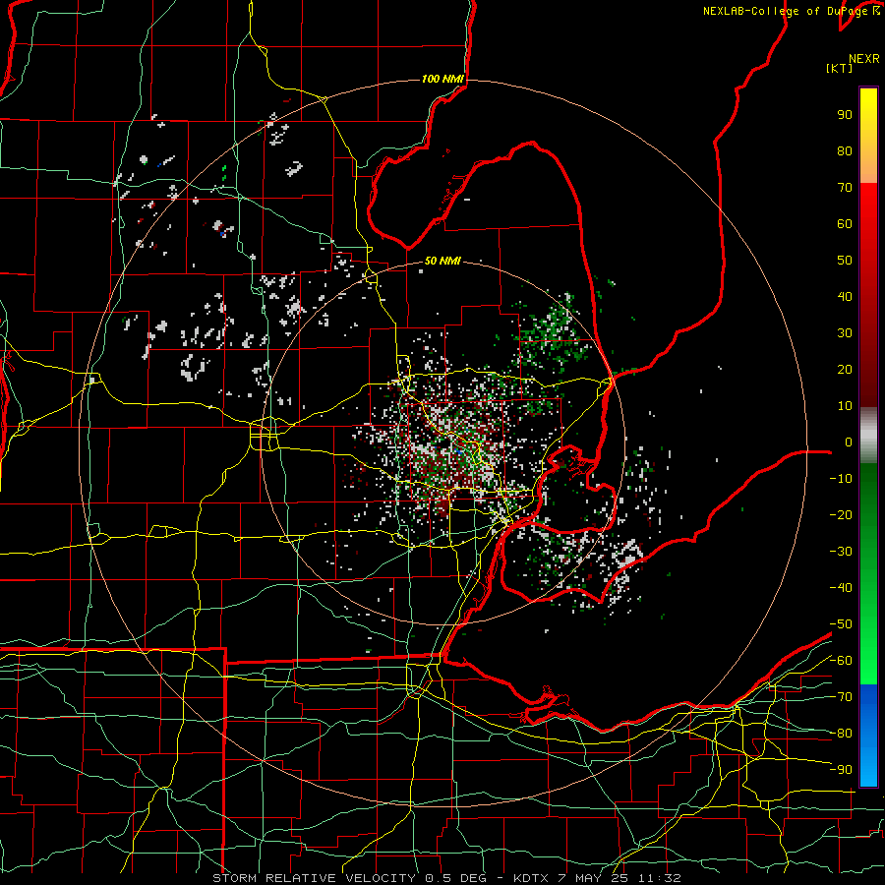
Task: Click the 10 value on the velocity scale
Action: [845, 406]
